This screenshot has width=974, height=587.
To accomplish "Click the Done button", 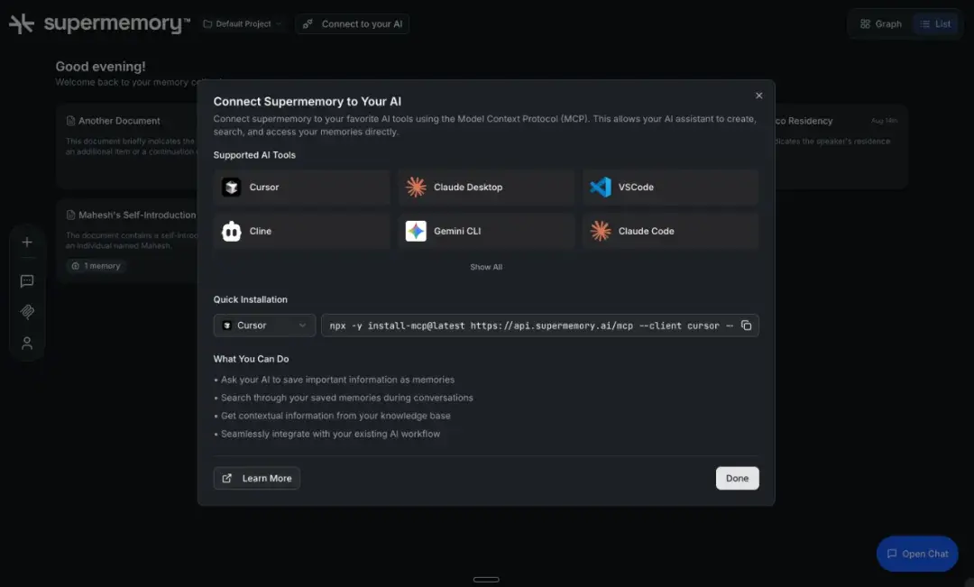I will click(x=737, y=478).
